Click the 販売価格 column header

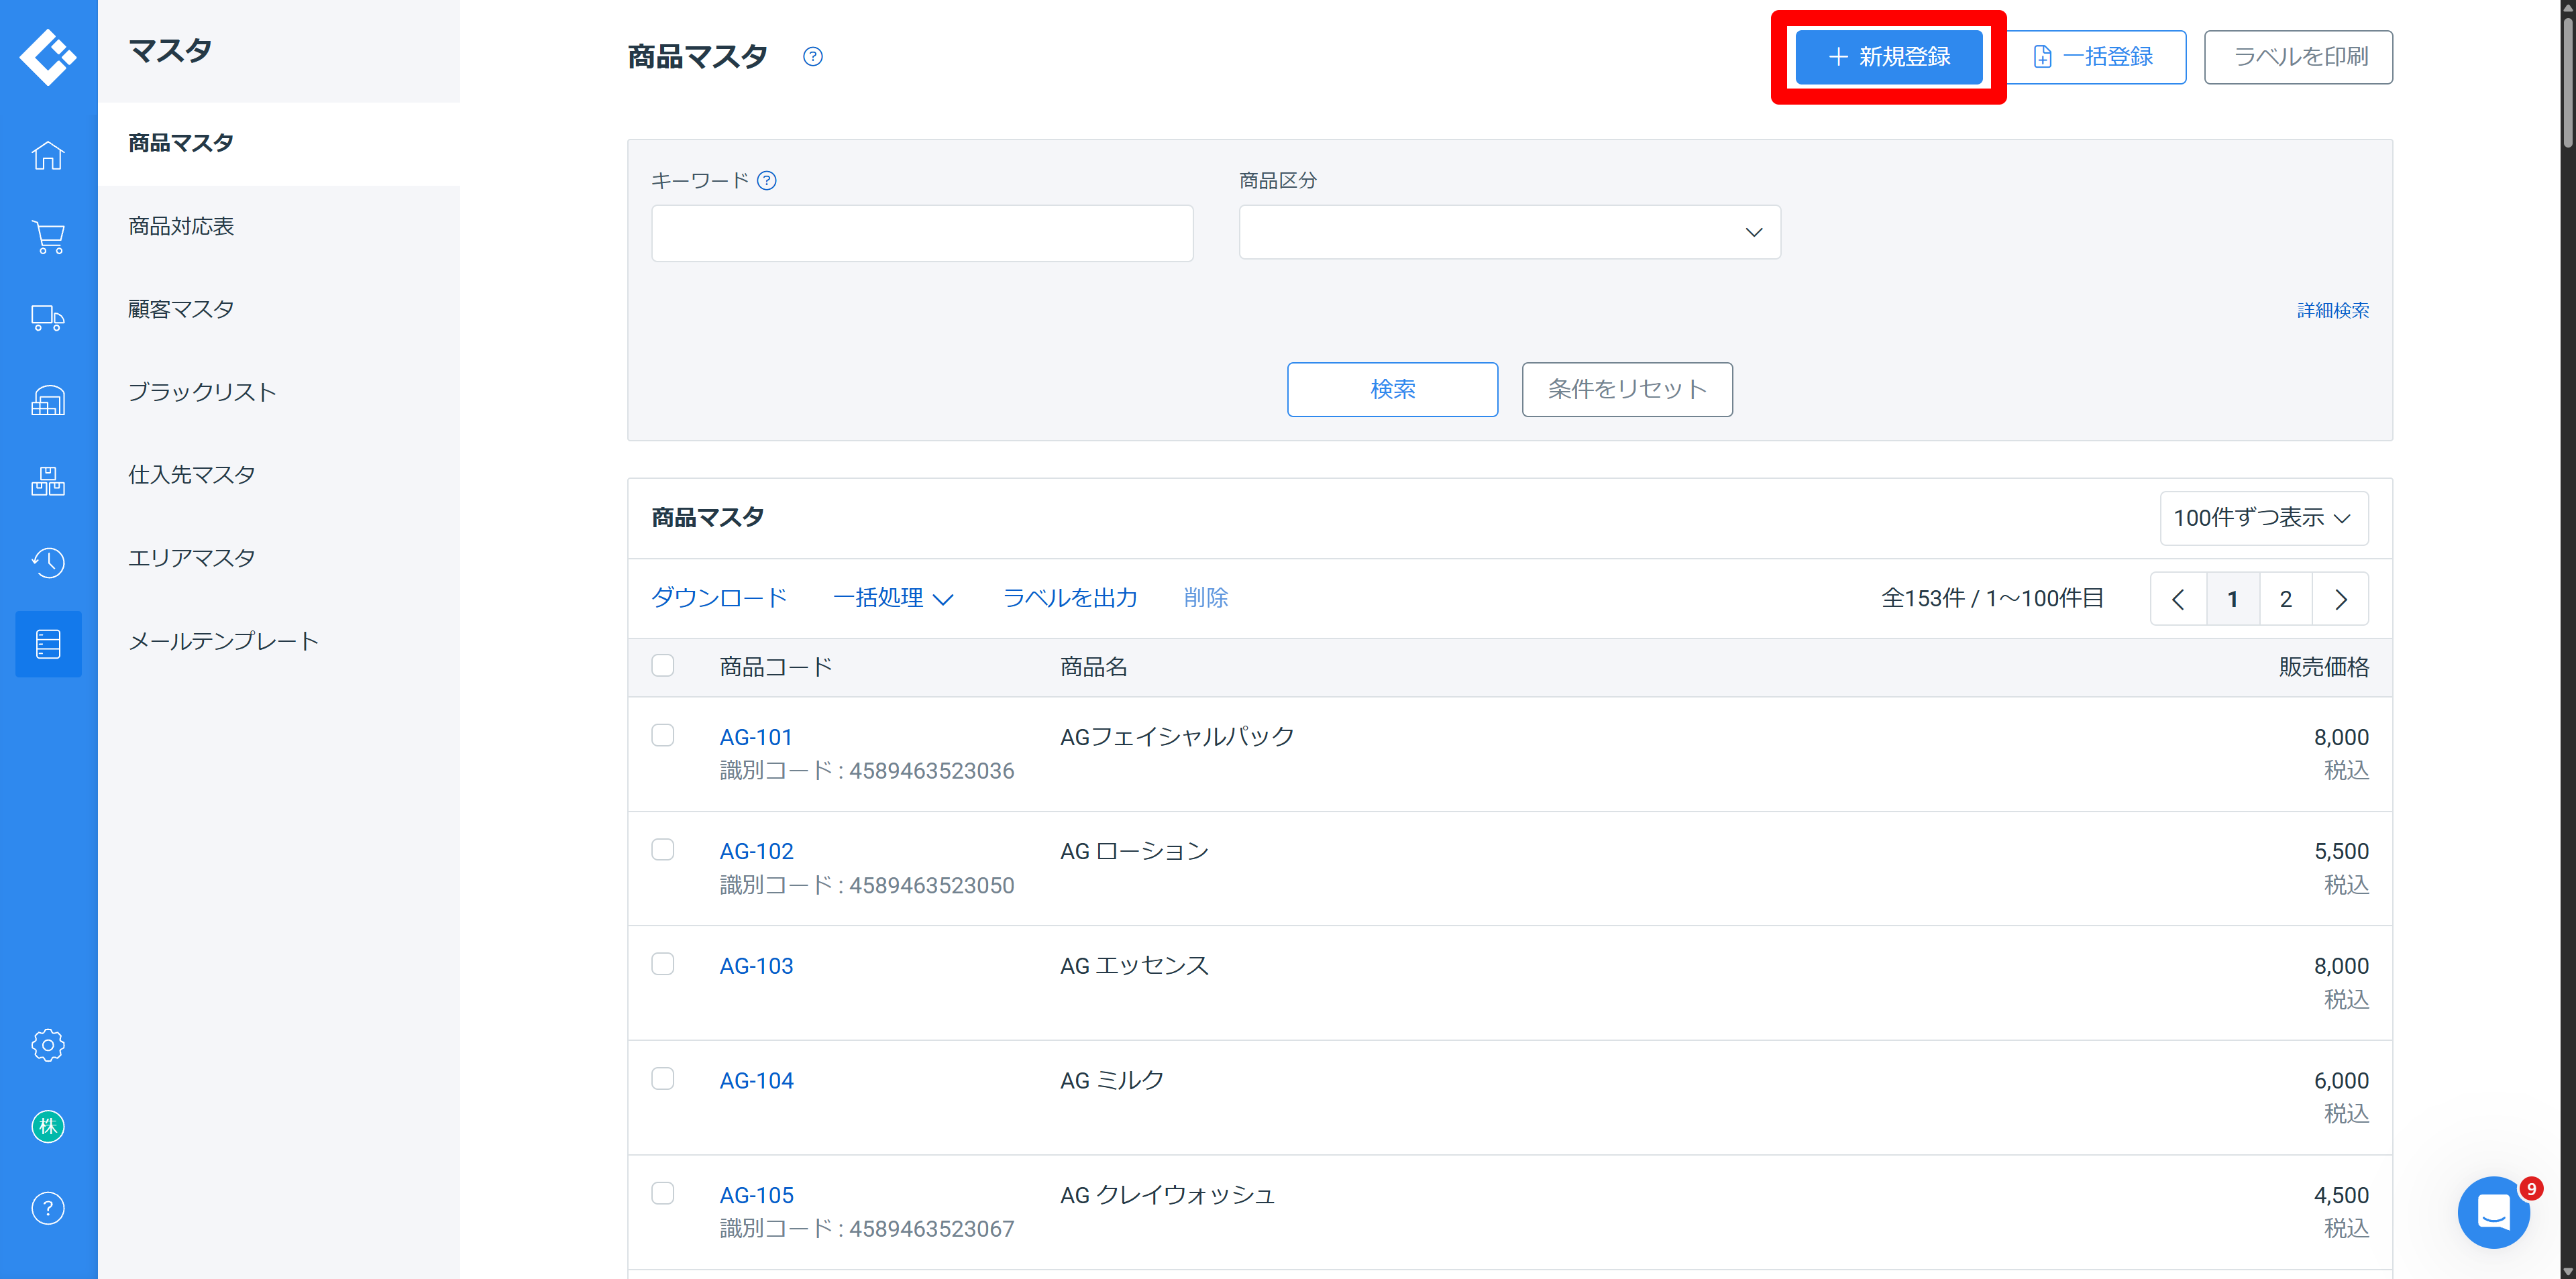(x=2324, y=667)
